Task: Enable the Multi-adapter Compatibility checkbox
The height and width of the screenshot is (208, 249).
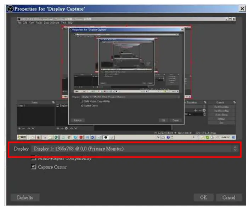Action: 34,158
